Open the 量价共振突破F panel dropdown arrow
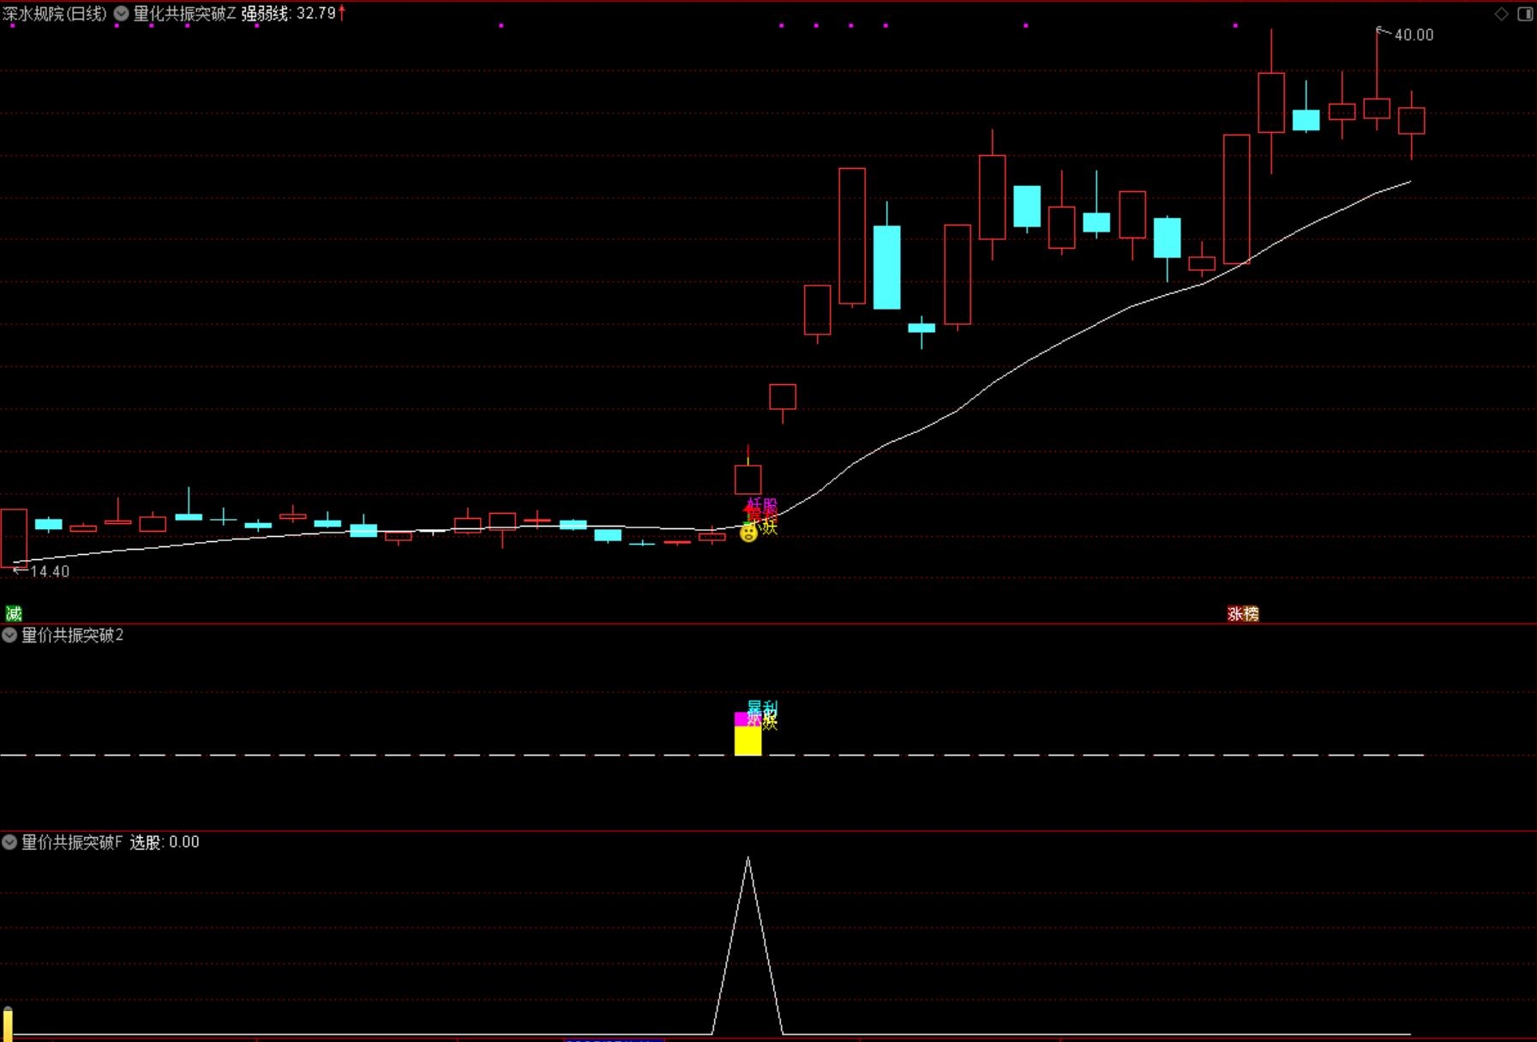 point(9,842)
